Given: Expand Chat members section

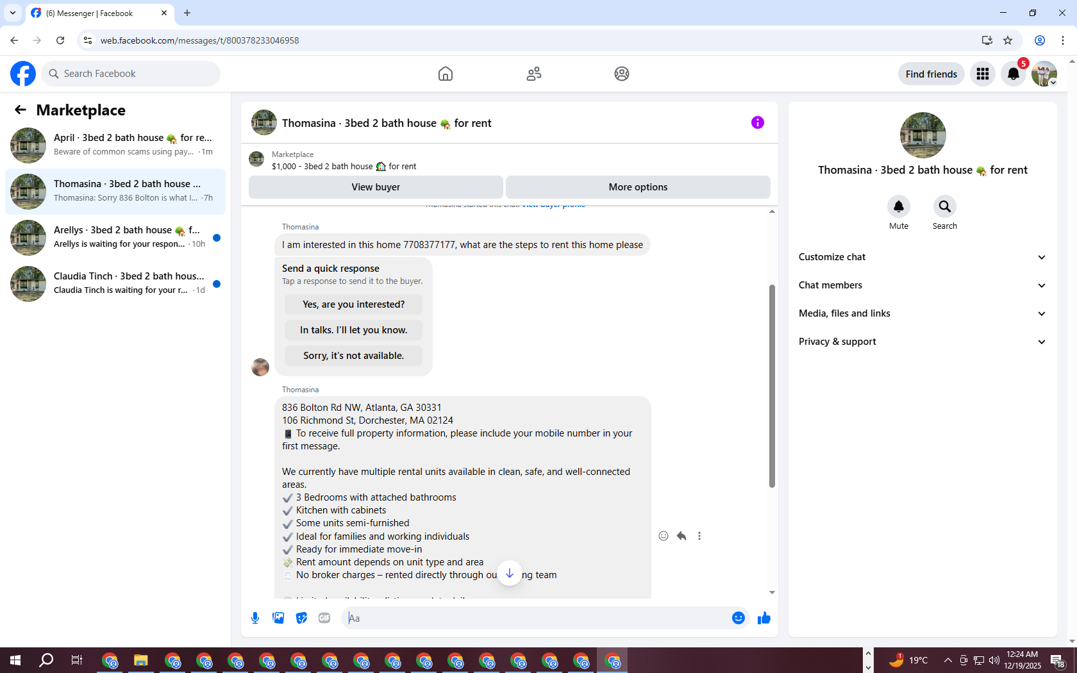Looking at the screenshot, I should click(923, 285).
